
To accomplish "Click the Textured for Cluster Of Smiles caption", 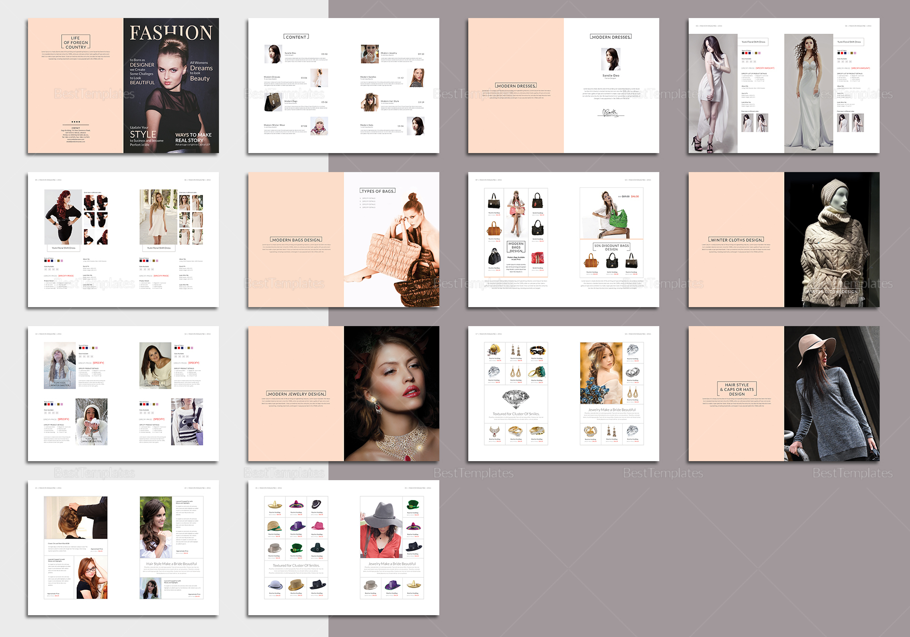I will (x=516, y=414).
